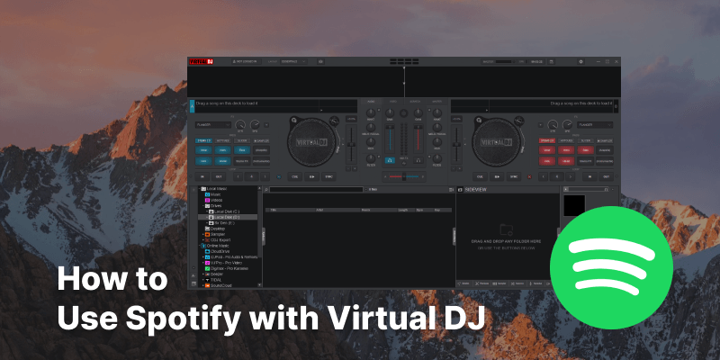720x360 pixels.
Task: Play or pause the right deck
Action: [x=497, y=176]
